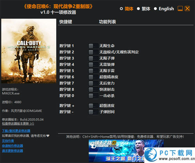This screenshot has height=163, width=195.
Task: Switch on 子弹时间 toggle
Action: [x=93, y=112]
